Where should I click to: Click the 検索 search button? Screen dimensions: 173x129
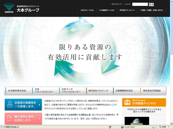click(151, 4)
